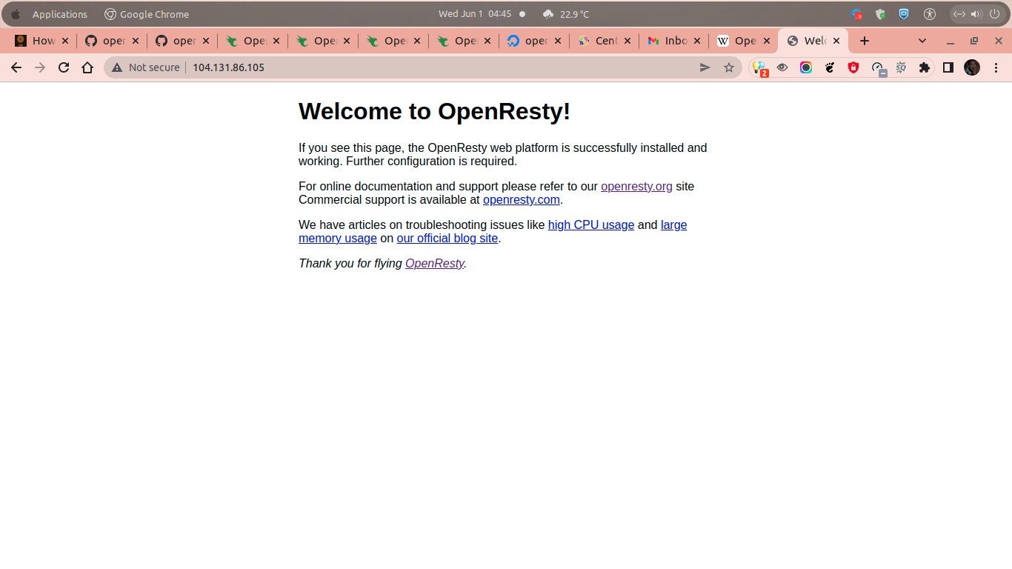This screenshot has width=1012, height=569.
Task: Open the lightbulb extension with badge 2
Action: click(759, 68)
